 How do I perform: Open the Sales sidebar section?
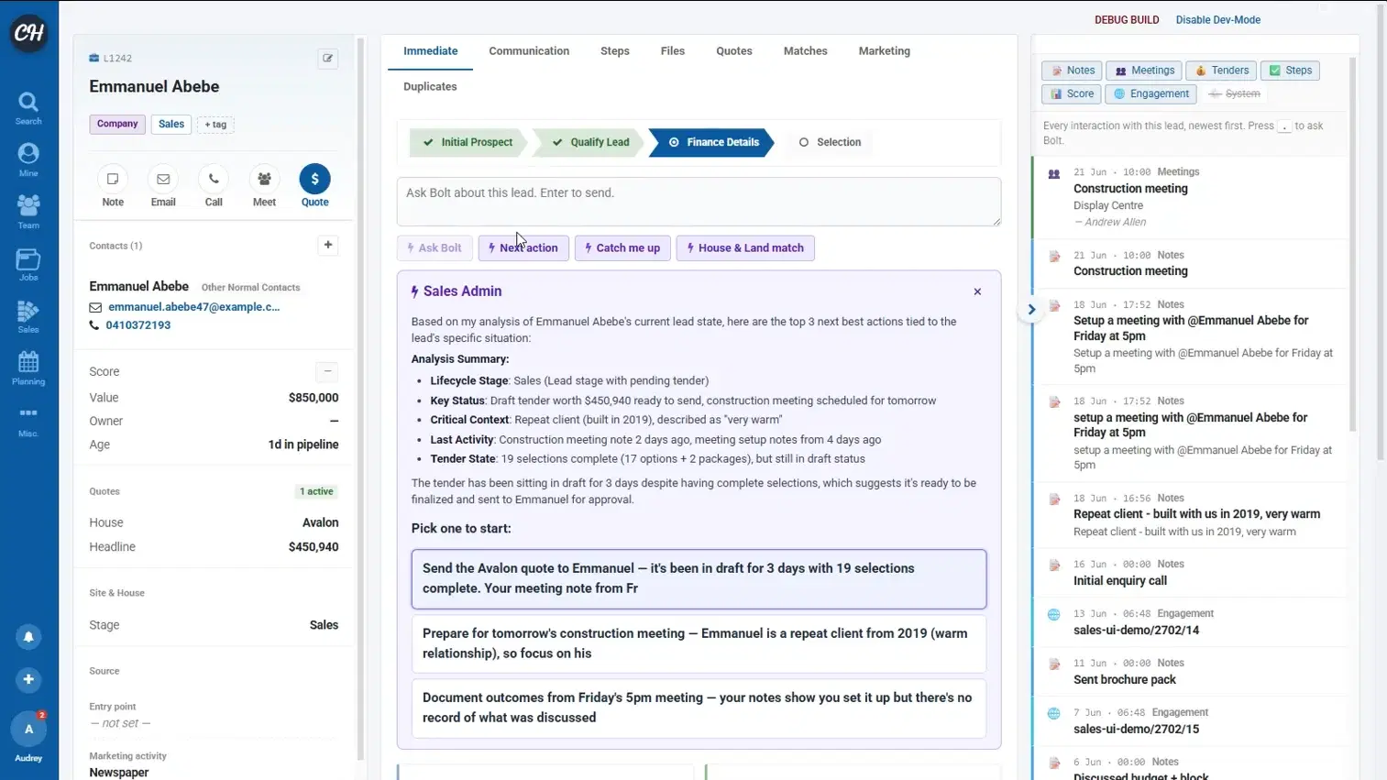[x=28, y=317]
